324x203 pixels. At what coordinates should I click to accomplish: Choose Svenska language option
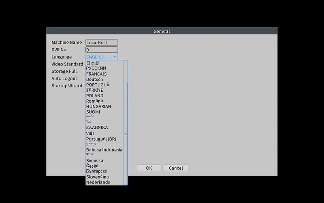point(94,161)
